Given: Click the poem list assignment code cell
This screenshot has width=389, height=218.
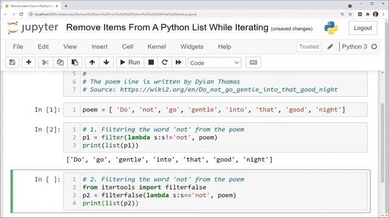Looking at the screenshot, I should coord(215,110).
